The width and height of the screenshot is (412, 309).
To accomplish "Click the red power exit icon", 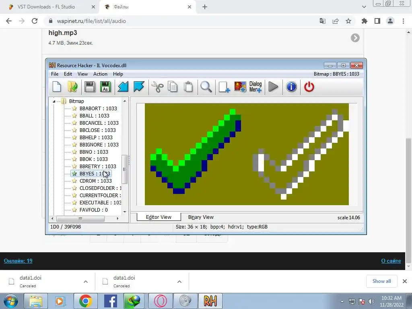I will pyautogui.click(x=309, y=87).
